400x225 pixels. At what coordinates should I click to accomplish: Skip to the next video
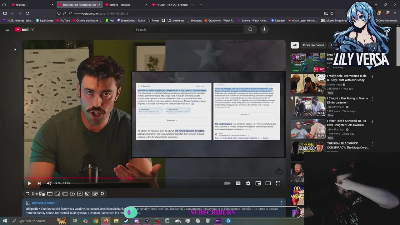click(x=39, y=183)
